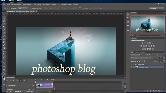Open the Filter menu

point(53,5)
